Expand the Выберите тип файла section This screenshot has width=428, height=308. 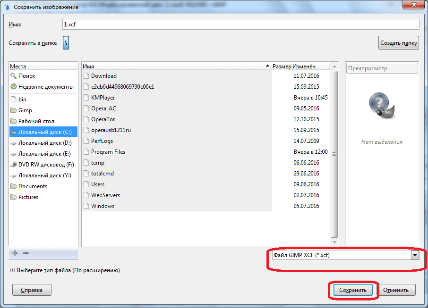[x=12, y=271]
